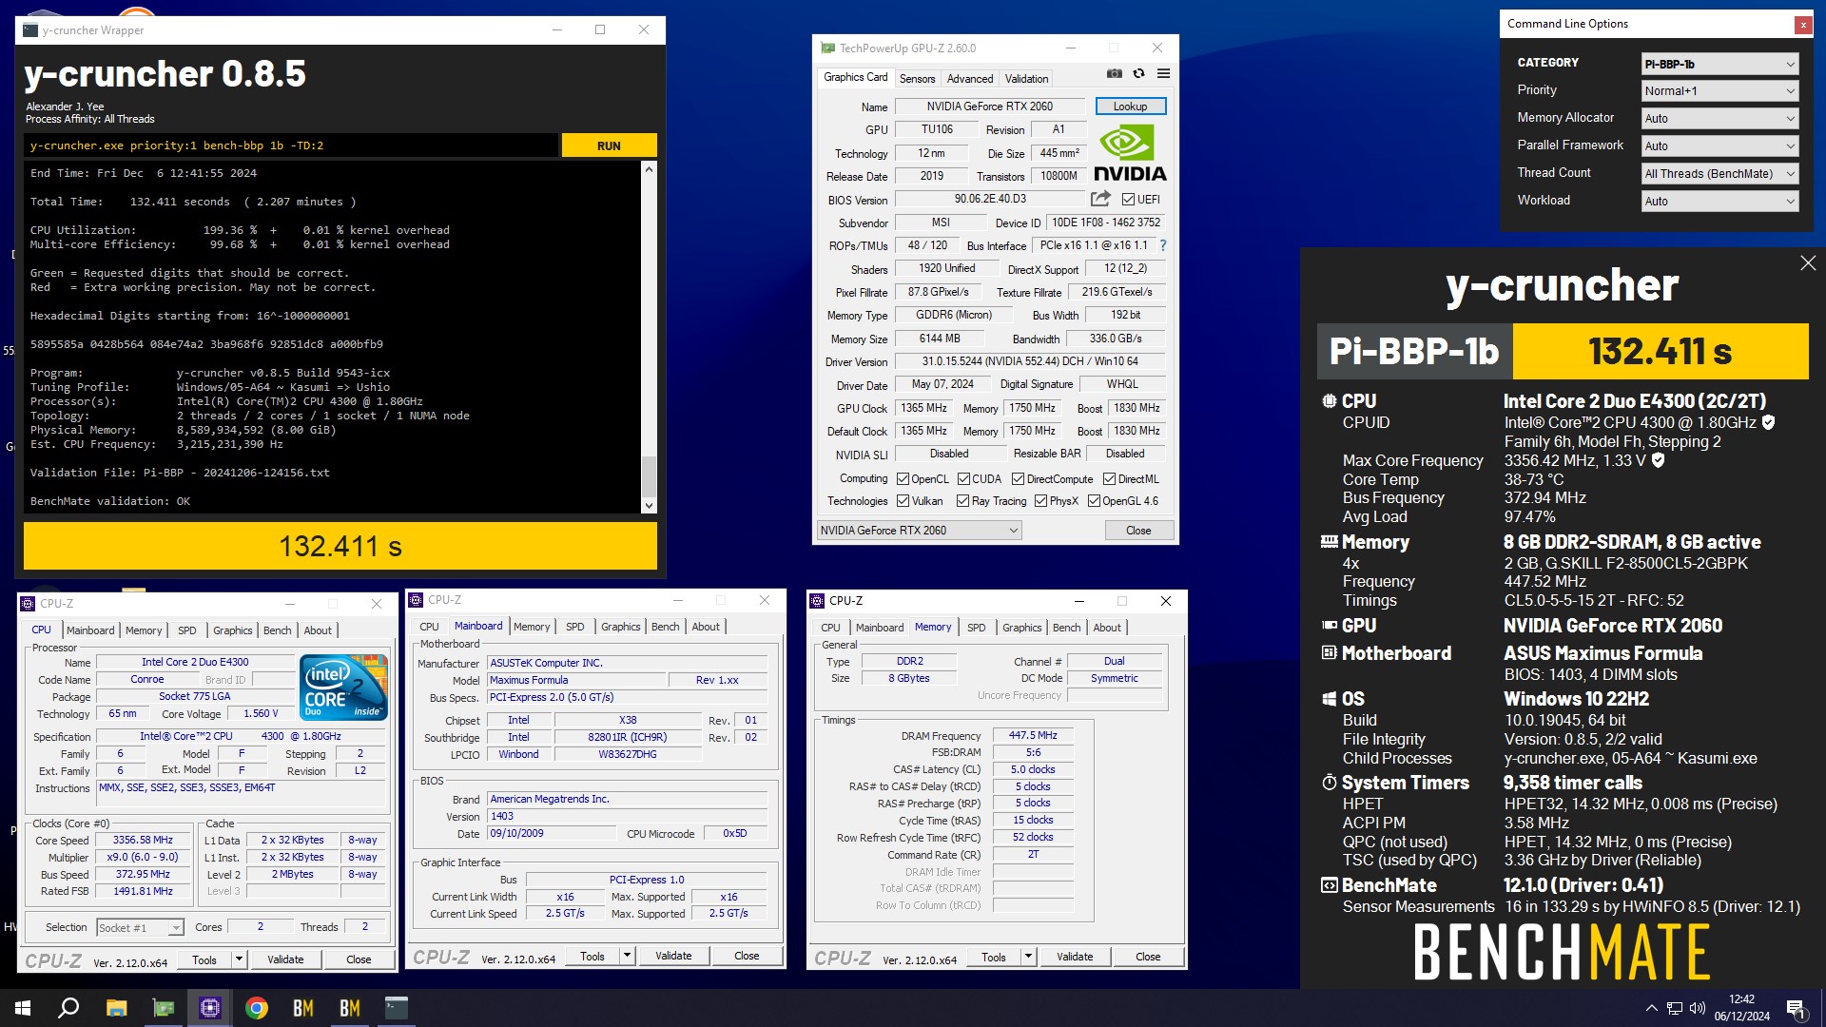This screenshot has width=1826, height=1027.
Task: Close Command Line Options with red X
Action: 1803,25
